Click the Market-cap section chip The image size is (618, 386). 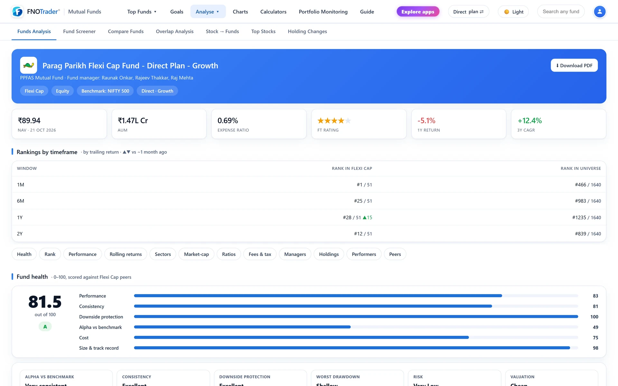[196, 254]
